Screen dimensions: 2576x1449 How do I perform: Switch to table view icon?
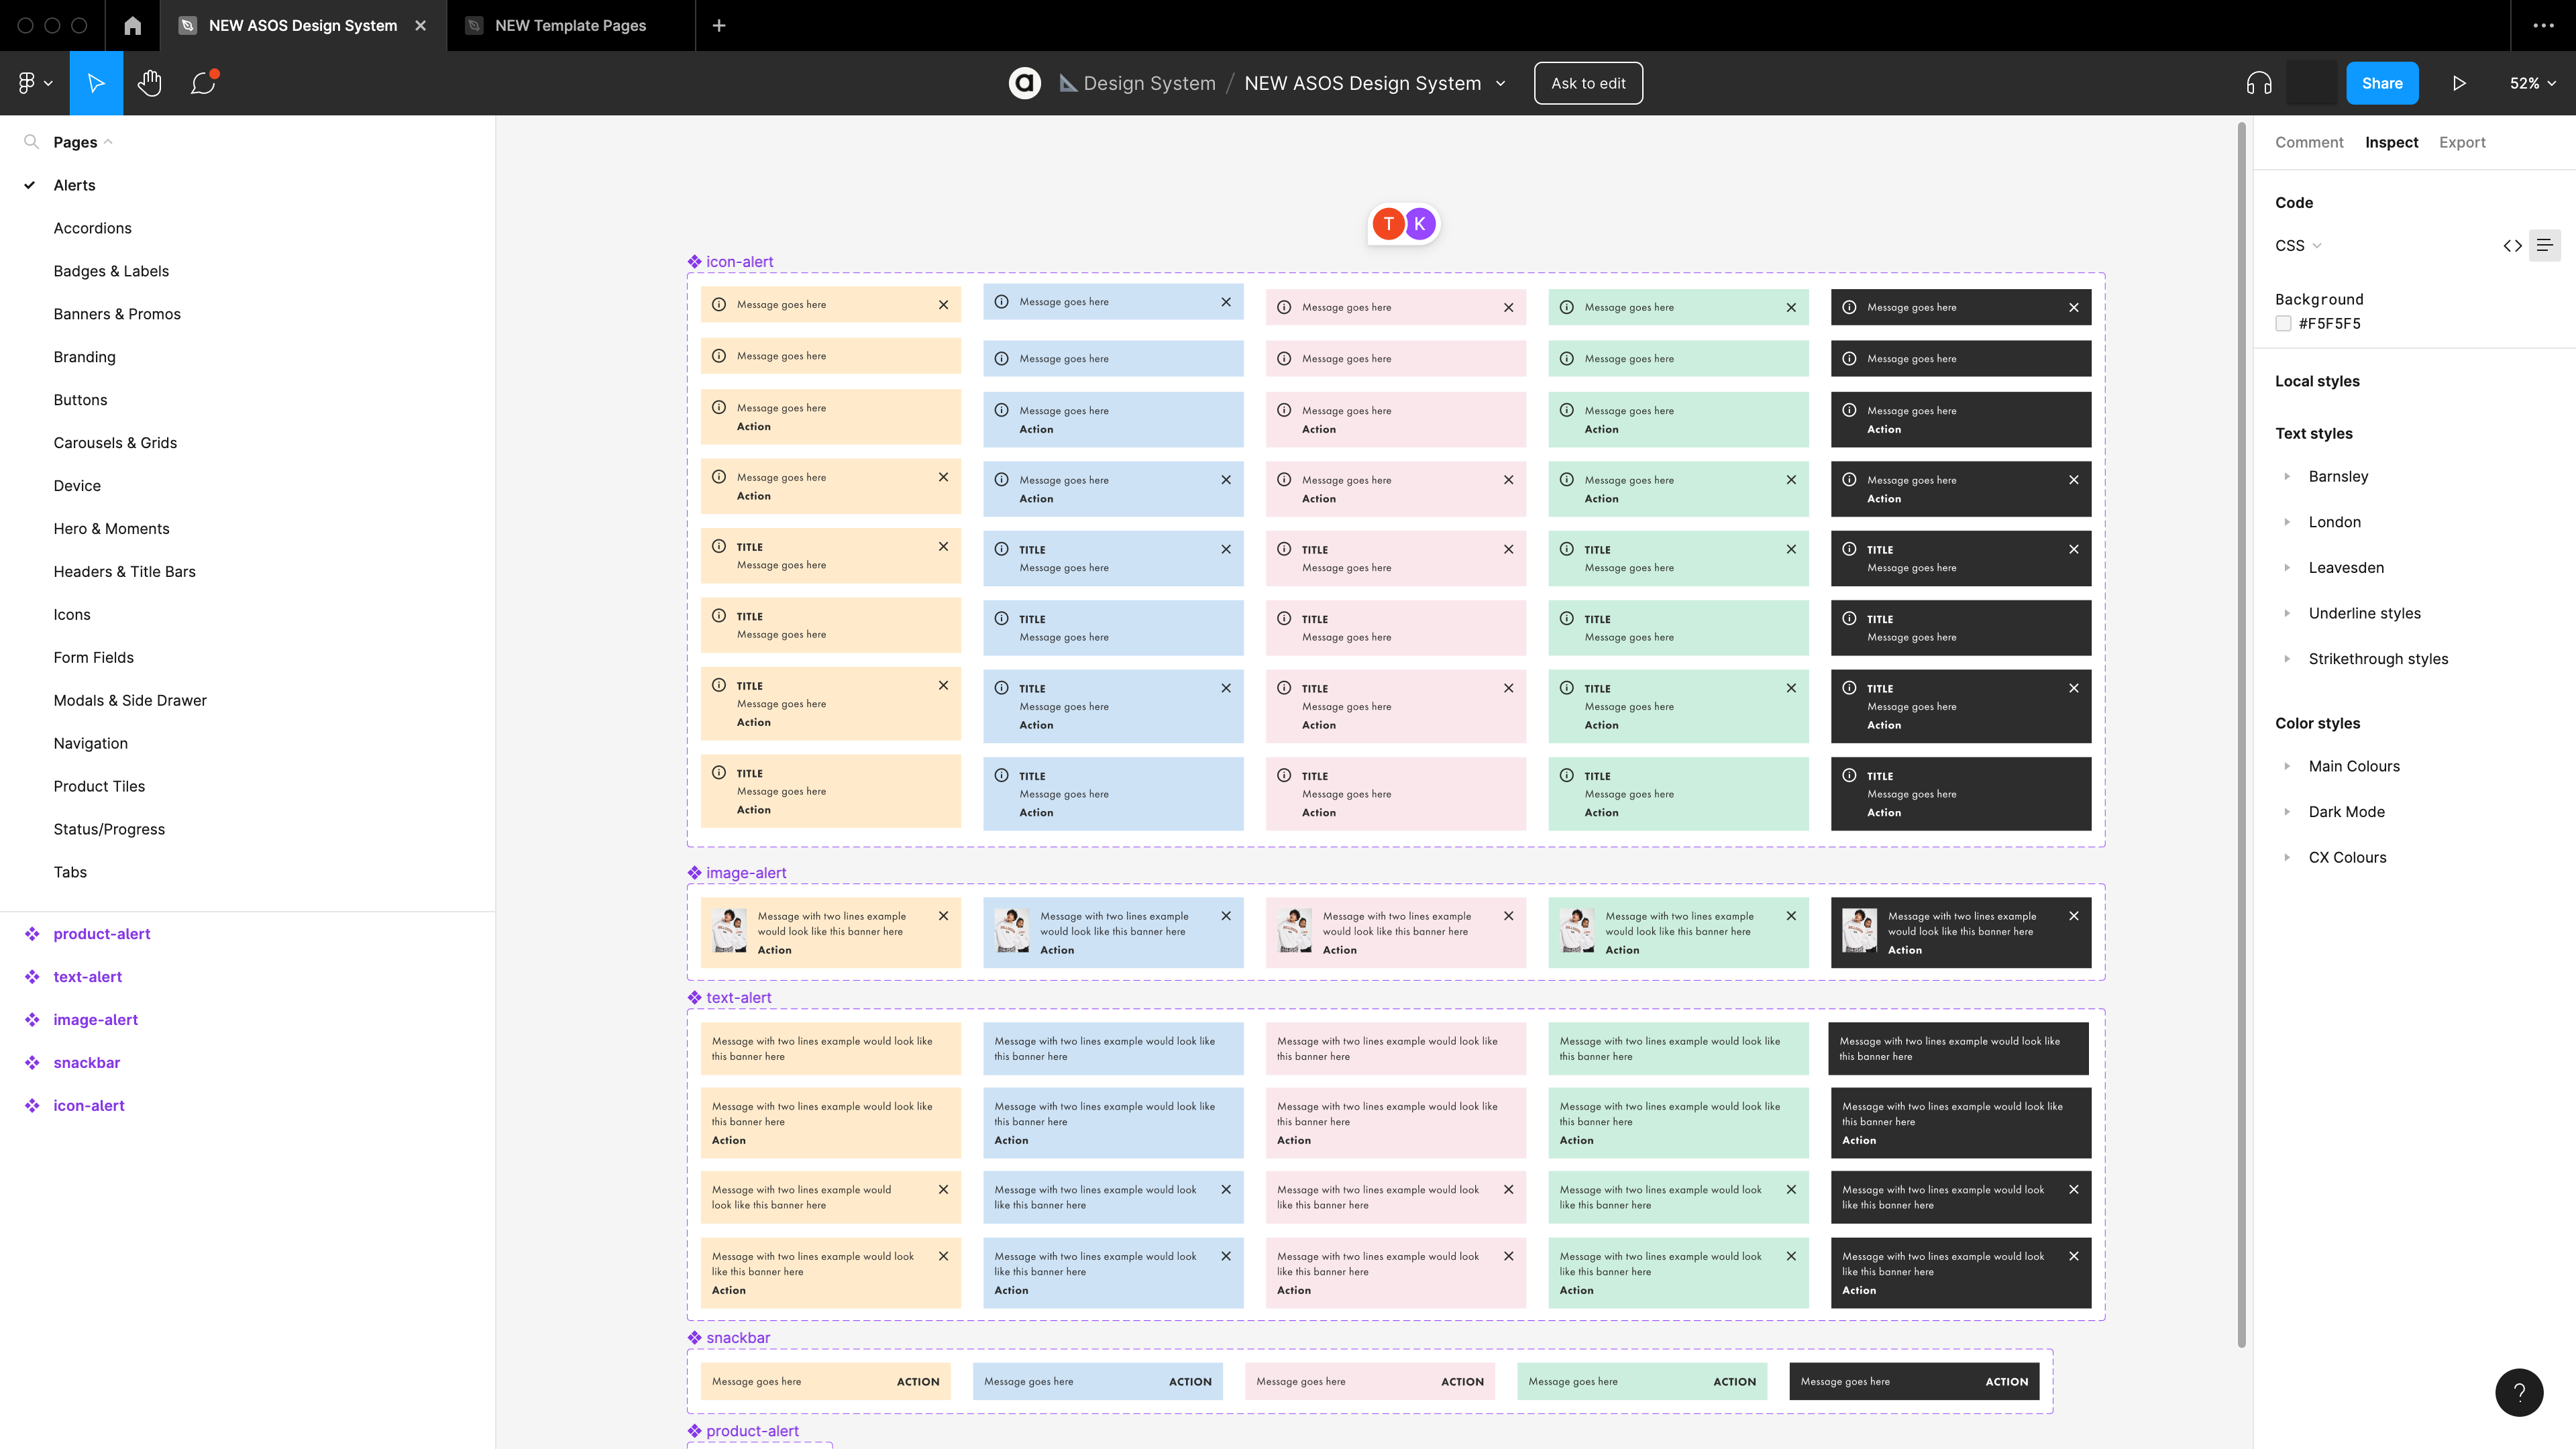pyautogui.click(x=2545, y=245)
